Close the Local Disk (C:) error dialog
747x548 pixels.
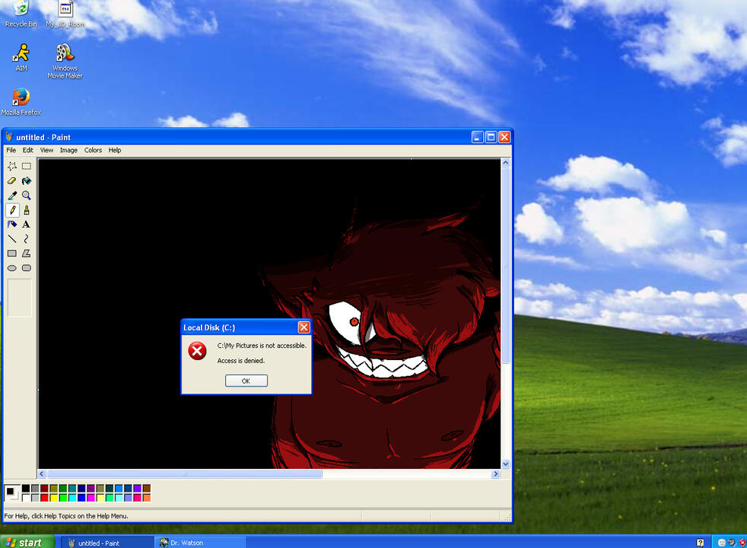tap(304, 327)
